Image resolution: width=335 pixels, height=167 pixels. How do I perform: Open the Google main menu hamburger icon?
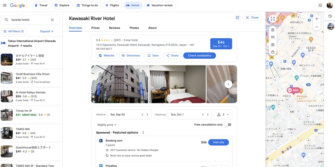(x=5, y=5)
